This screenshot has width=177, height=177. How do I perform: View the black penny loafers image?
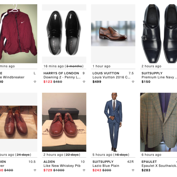click(64, 34)
